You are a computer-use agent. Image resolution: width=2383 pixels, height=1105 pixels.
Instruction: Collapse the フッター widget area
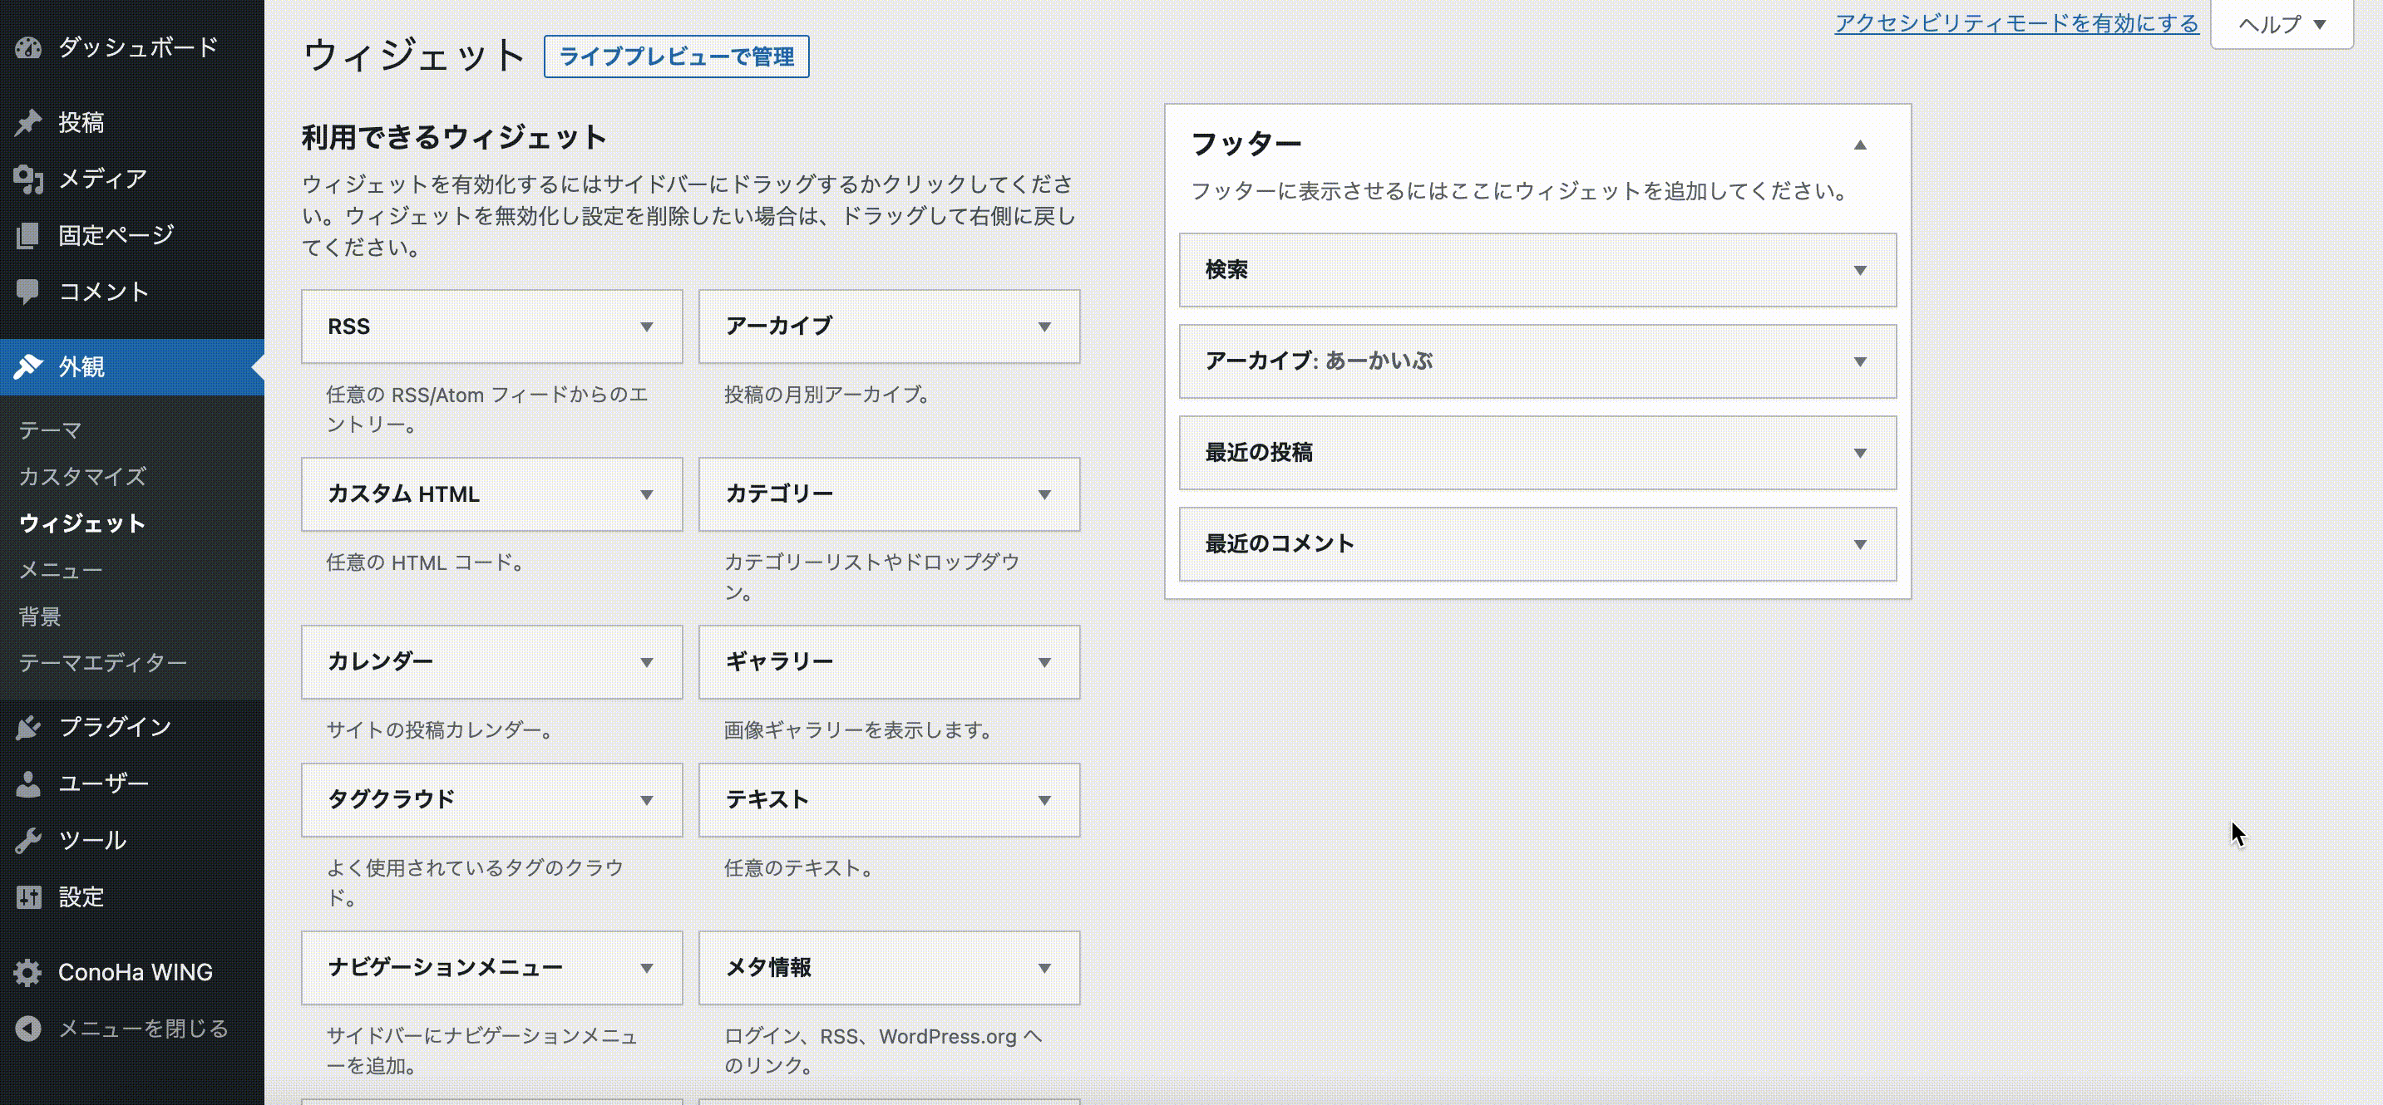tap(1859, 145)
